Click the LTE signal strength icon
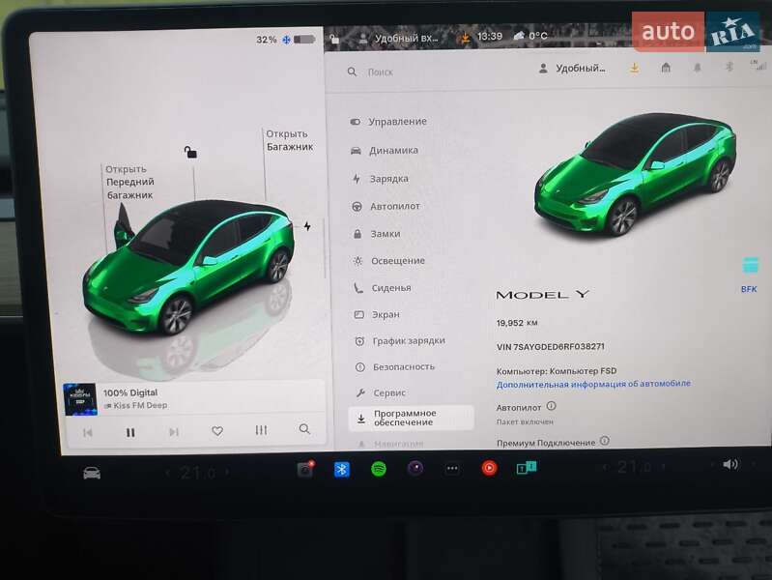Screen dimensions: 772x580 pyautogui.click(x=758, y=65)
